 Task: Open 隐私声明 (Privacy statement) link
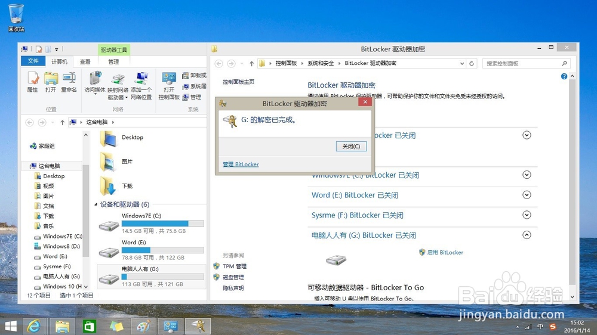pyautogui.click(x=233, y=289)
